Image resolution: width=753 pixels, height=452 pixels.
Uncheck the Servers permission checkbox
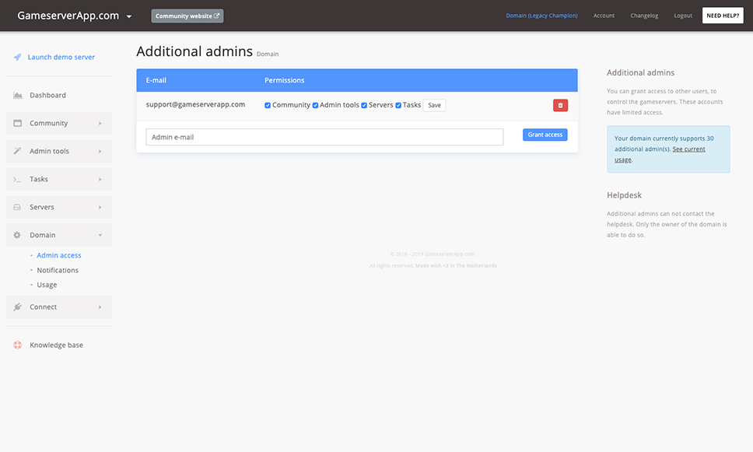(x=364, y=105)
